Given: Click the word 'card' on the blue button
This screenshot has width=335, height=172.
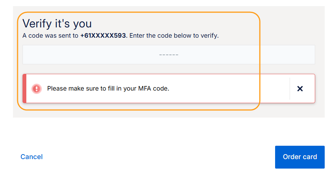Looking at the screenshot, I should pyautogui.click(x=310, y=157).
